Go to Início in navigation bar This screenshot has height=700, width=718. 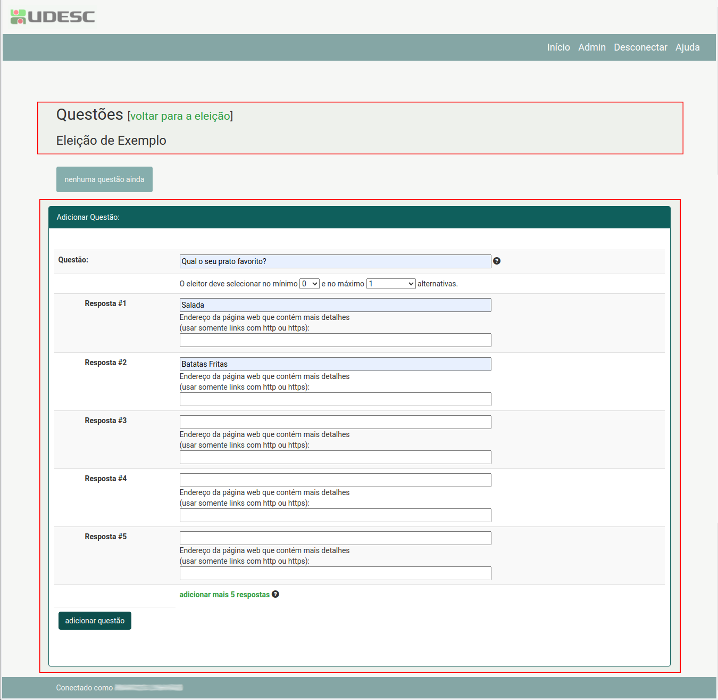tap(558, 47)
